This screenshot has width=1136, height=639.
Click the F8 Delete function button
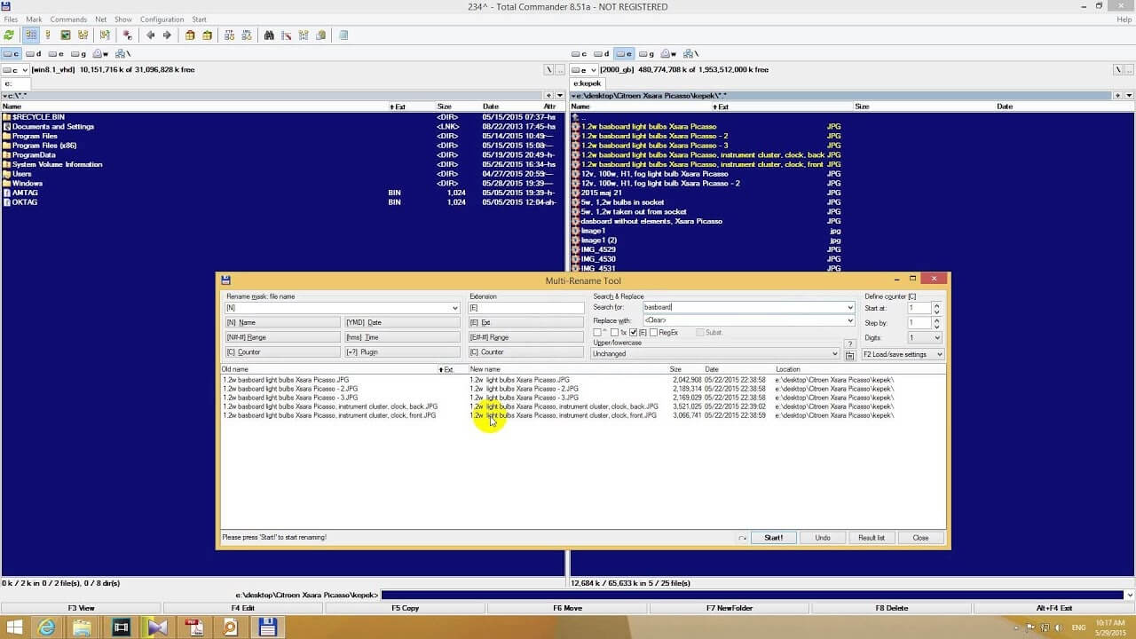click(x=892, y=609)
